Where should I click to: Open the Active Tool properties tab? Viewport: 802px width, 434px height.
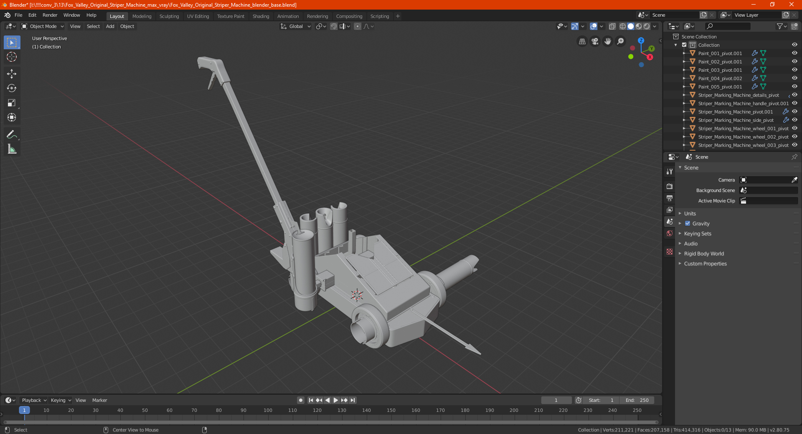670,172
